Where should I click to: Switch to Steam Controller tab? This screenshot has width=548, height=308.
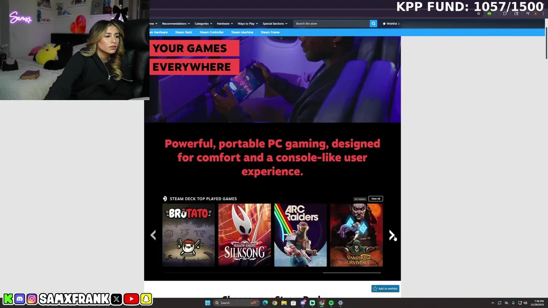211,32
